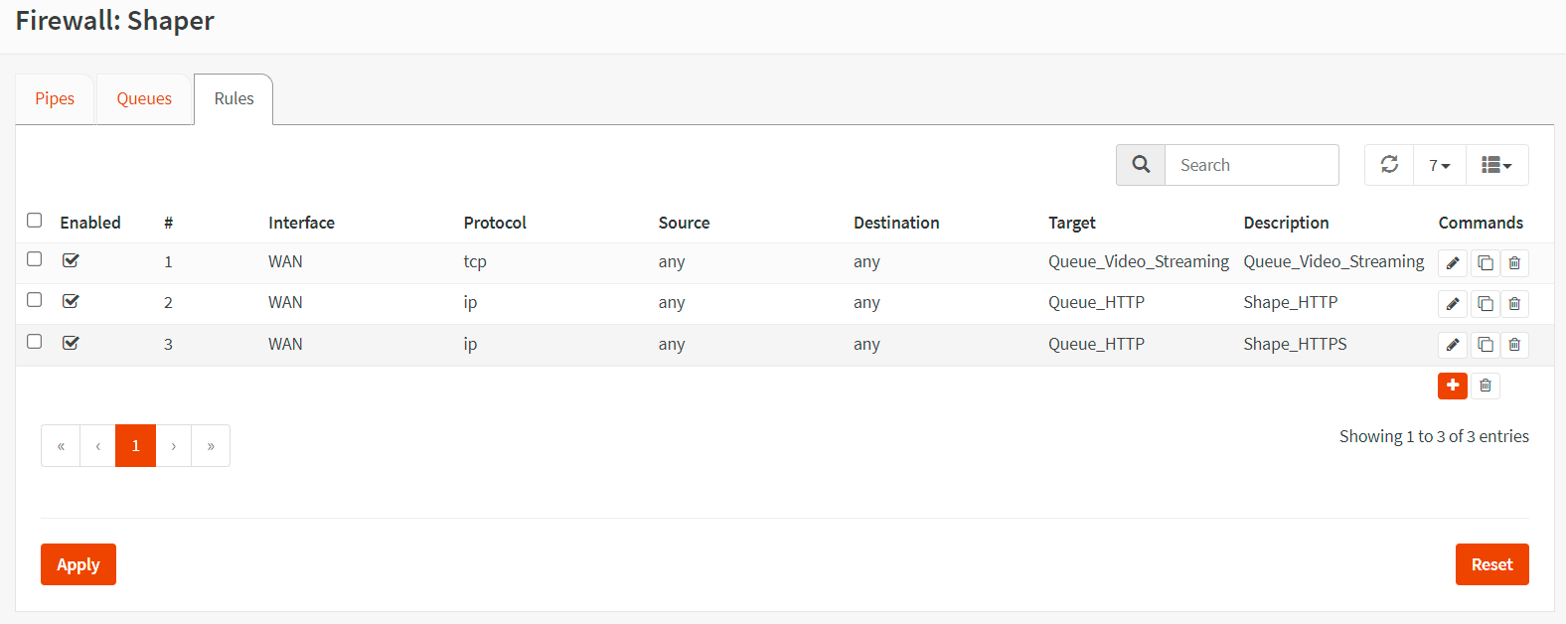The width and height of the screenshot is (1566, 624).
Task: Edit the Queue_Video_Streaming rule with pencil icon
Action: (x=1452, y=263)
